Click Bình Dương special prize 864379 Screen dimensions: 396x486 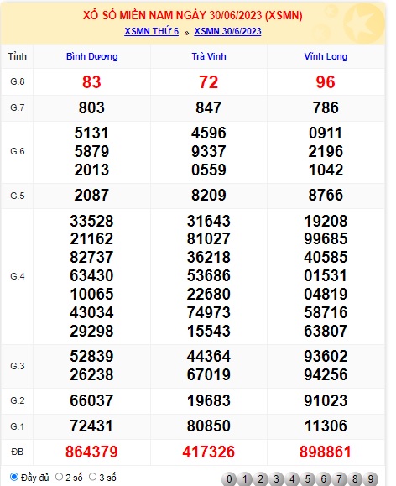(x=91, y=452)
